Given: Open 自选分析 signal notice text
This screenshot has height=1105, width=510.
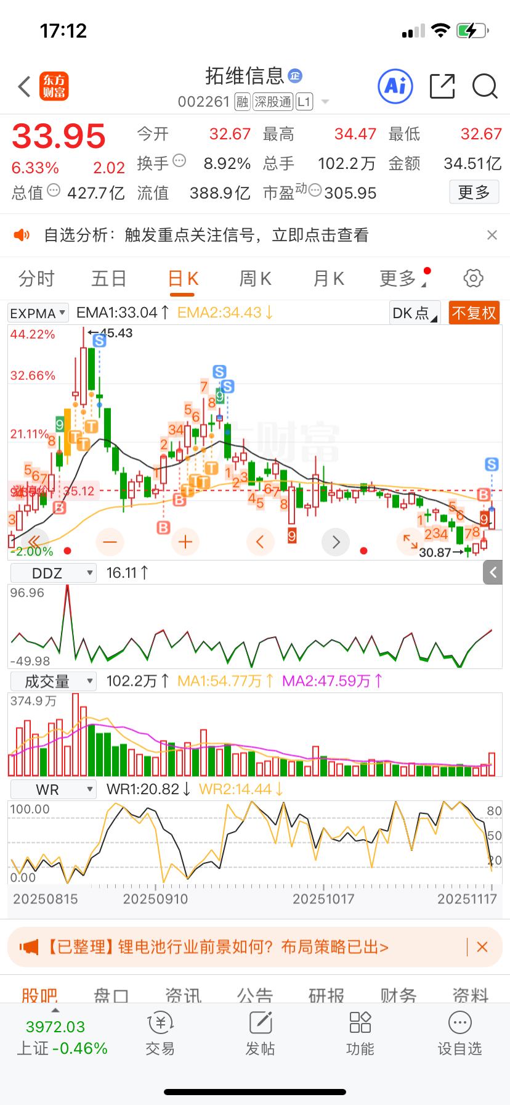Looking at the screenshot, I should pos(206,235).
